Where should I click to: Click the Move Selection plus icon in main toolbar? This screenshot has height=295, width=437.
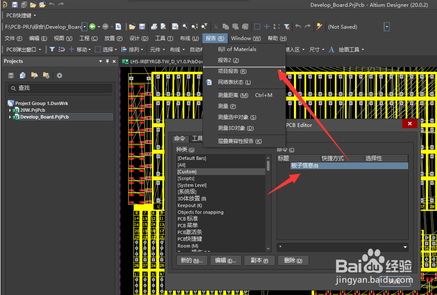[267, 27]
